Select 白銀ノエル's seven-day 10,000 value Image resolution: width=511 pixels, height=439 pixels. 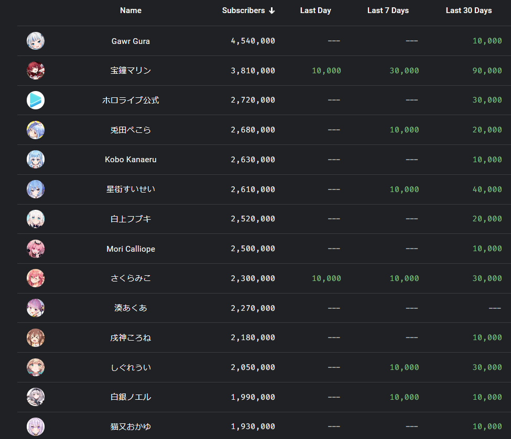click(x=405, y=397)
